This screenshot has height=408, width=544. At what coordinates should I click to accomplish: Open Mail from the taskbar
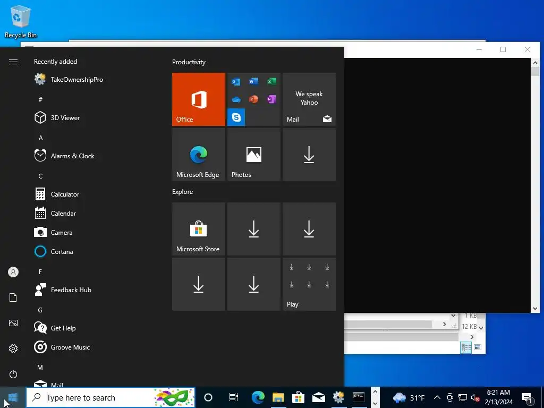(x=318, y=397)
